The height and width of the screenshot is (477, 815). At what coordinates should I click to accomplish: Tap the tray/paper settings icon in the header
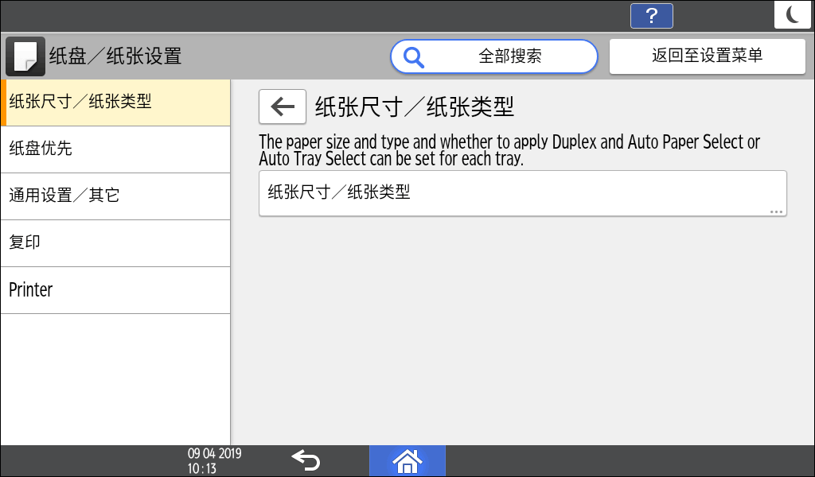(x=26, y=56)
